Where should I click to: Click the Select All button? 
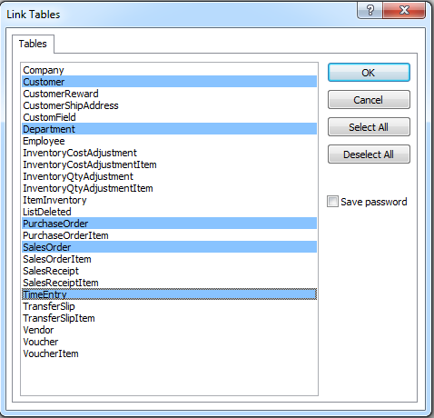pyautogui.click(x=369, y=127)
